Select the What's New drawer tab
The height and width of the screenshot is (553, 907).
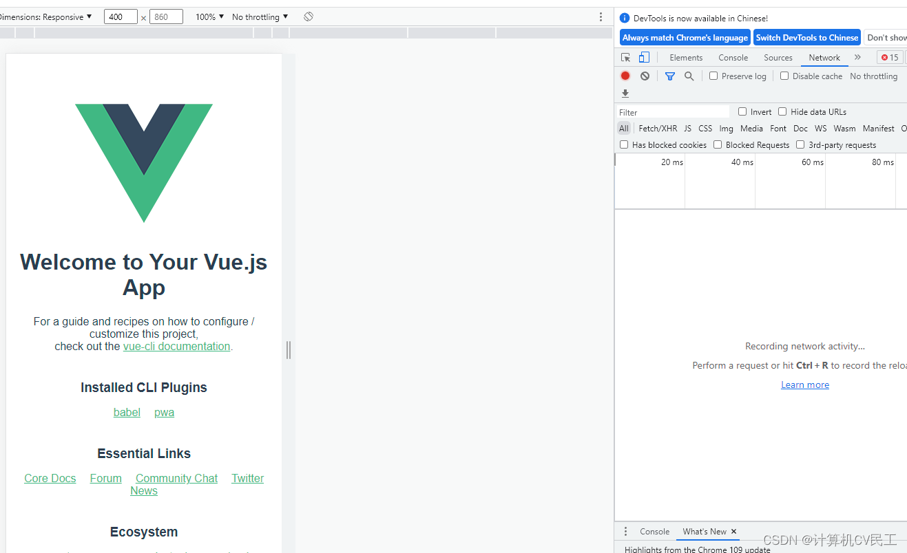[705, 532]
